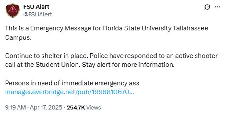Viewport: 227px width, 117px height.
Task: Click 'Stay alert for more information'
Action: tap(128, 65)
